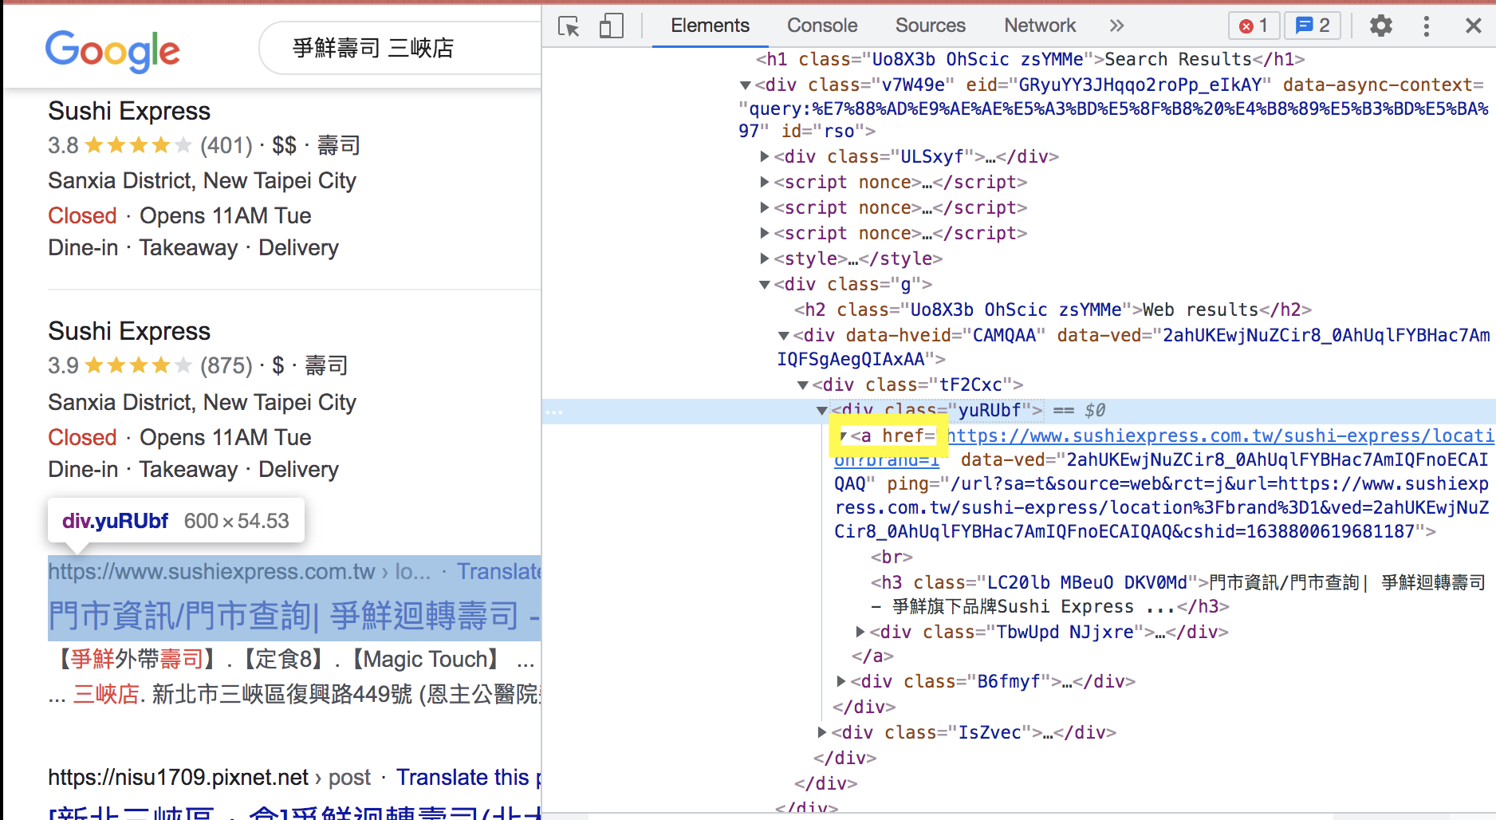Expand the div class IsZvec node
The width and height of the screenshot is (1496, 820).
pyautogui.click(x=822, y=733)
